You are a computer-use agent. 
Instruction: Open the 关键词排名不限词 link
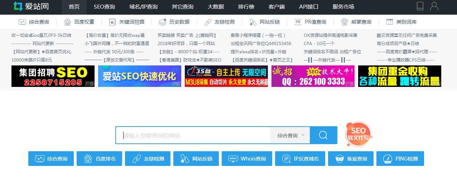[x=332, y=52]
